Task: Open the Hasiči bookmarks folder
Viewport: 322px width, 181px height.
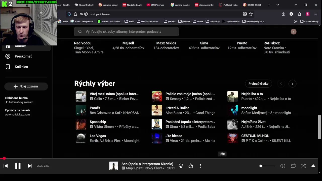Action: [129, 21]
